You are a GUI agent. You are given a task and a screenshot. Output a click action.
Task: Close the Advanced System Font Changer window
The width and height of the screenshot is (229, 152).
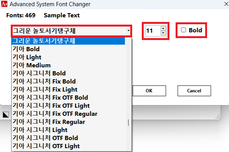click(x=226, y=4)
